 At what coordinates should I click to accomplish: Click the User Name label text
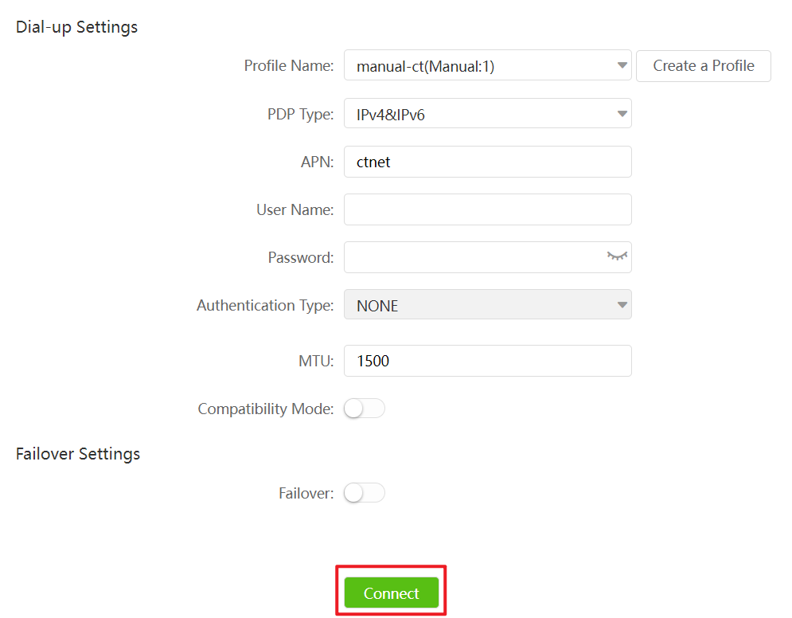tap(295, 209)
